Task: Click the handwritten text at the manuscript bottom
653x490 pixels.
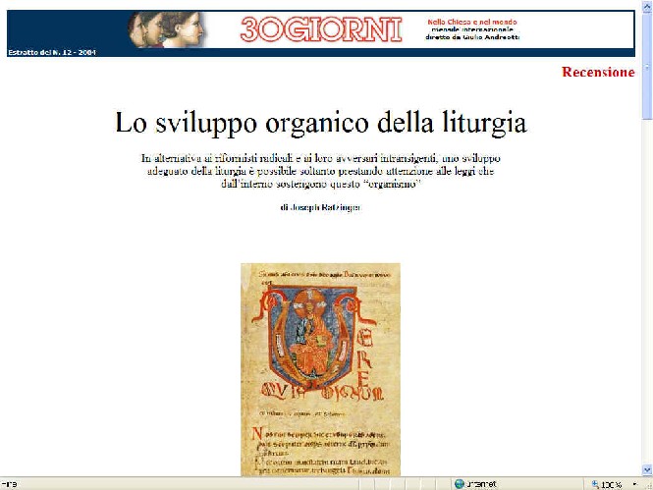Action: click(x=320, y=452)
